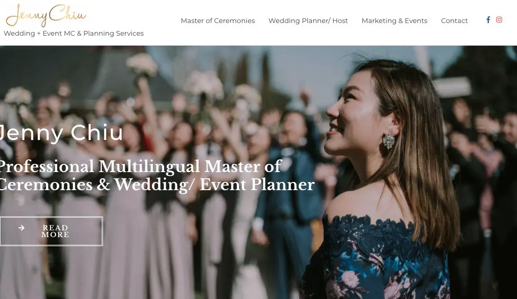Image resolution: width=517 pixels, height=299 pixels.
Task: Click the Wedding + Event MC tagline
Action: tap(74, 33)
